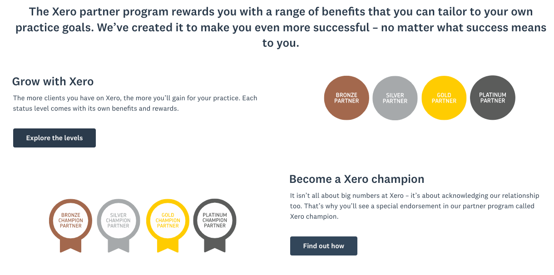Click the ribbon tail of the Gold Champion badge
Screen dimensions: 554x275
(x=168, y=246)
